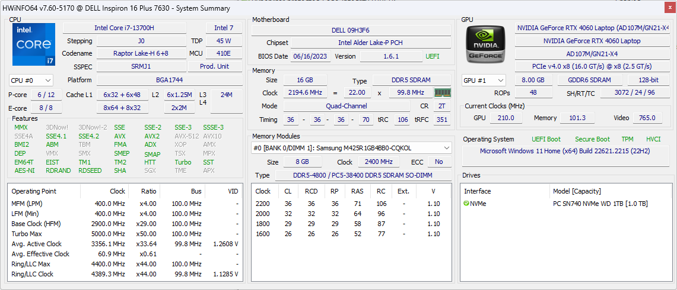The image size is (677, 290).
Task: Click the green NVMe status checkmark
Action: [x=466, y=204]
